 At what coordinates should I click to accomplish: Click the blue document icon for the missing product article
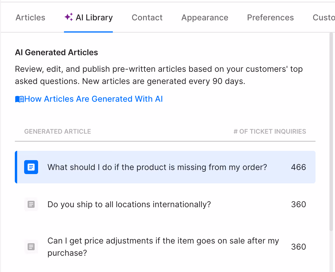pyautogui.click(x=31, y=167)
